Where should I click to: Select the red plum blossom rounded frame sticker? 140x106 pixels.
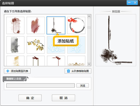[x=15, y=25]
